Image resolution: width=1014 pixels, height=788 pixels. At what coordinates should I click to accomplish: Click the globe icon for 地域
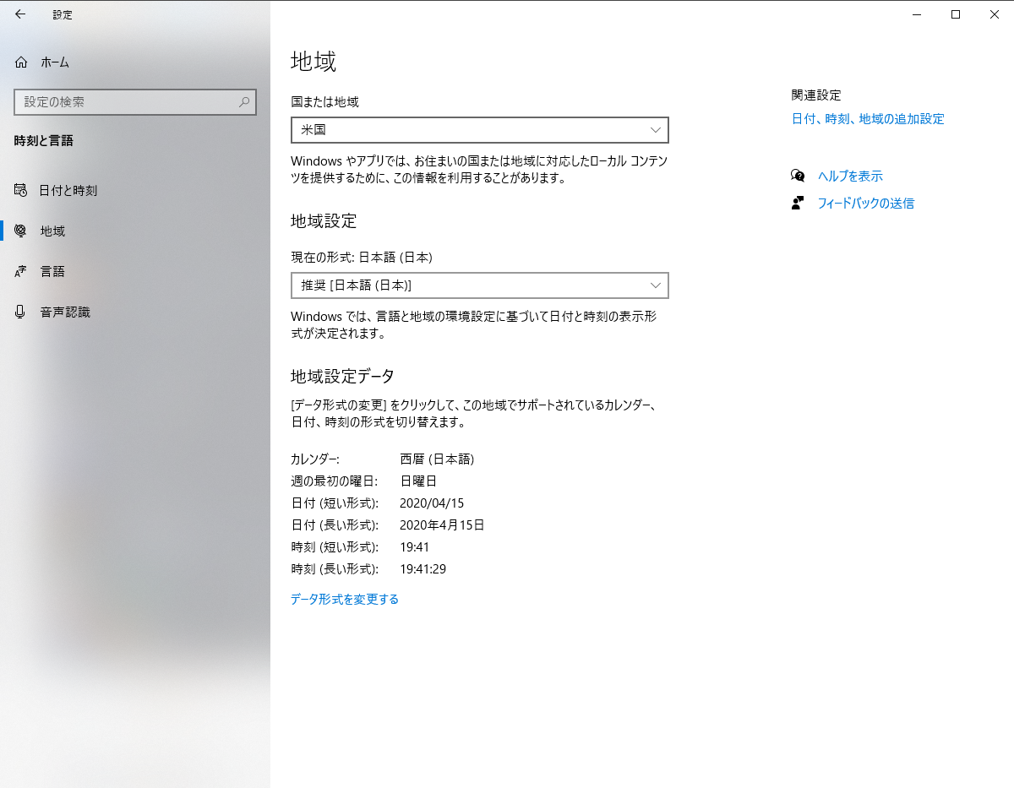[21, 231]
